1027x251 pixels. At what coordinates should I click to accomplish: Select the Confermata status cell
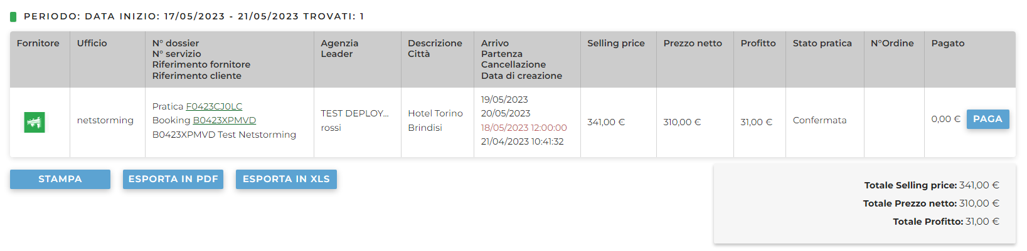tap(819, 120)
